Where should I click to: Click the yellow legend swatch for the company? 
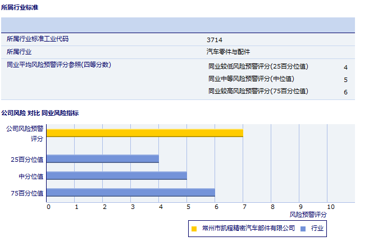(x=194, y=228)
